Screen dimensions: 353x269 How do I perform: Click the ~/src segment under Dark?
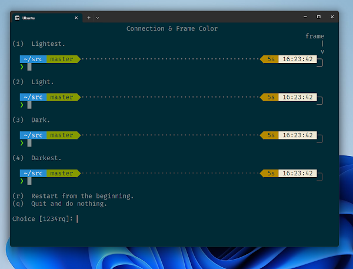33,135
